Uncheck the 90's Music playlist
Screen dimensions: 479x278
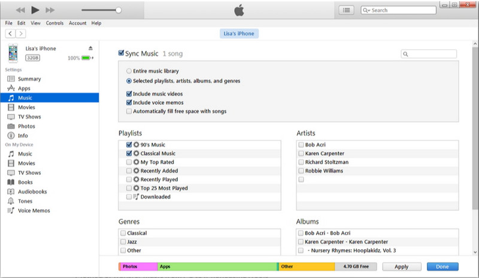(129, 144)
